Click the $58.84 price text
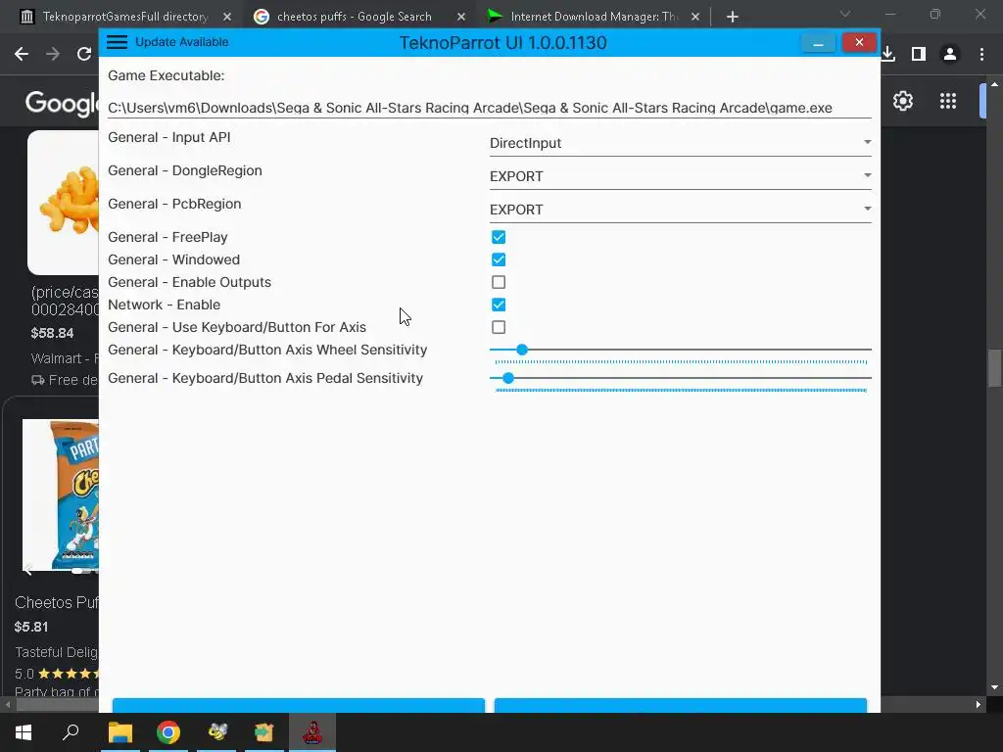Image resolution: width=1003 pixels, height=752 pixels. point(52,333)
